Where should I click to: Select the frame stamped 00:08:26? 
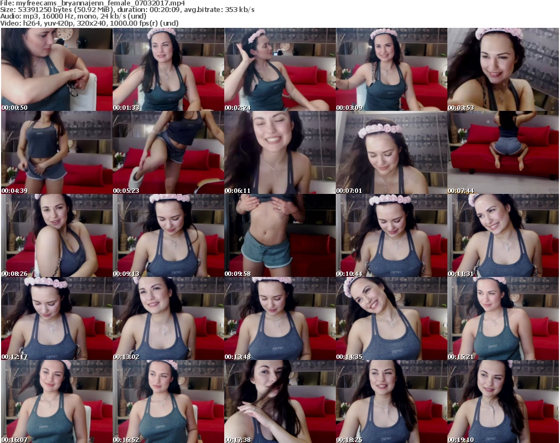57,236
